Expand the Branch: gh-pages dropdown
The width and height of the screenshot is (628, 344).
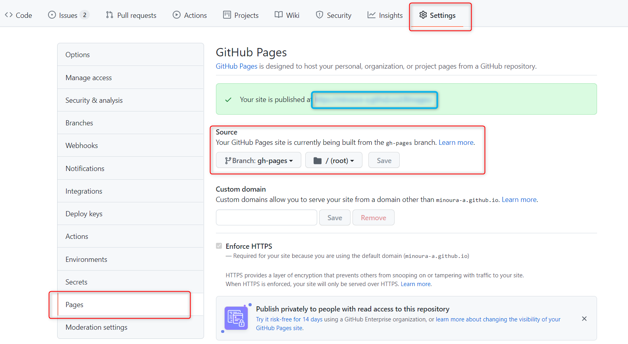click(x=258, y=160)
